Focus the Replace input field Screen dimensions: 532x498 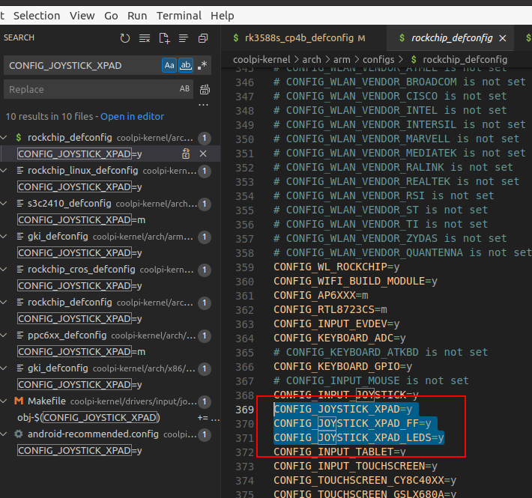click(91, 89)
